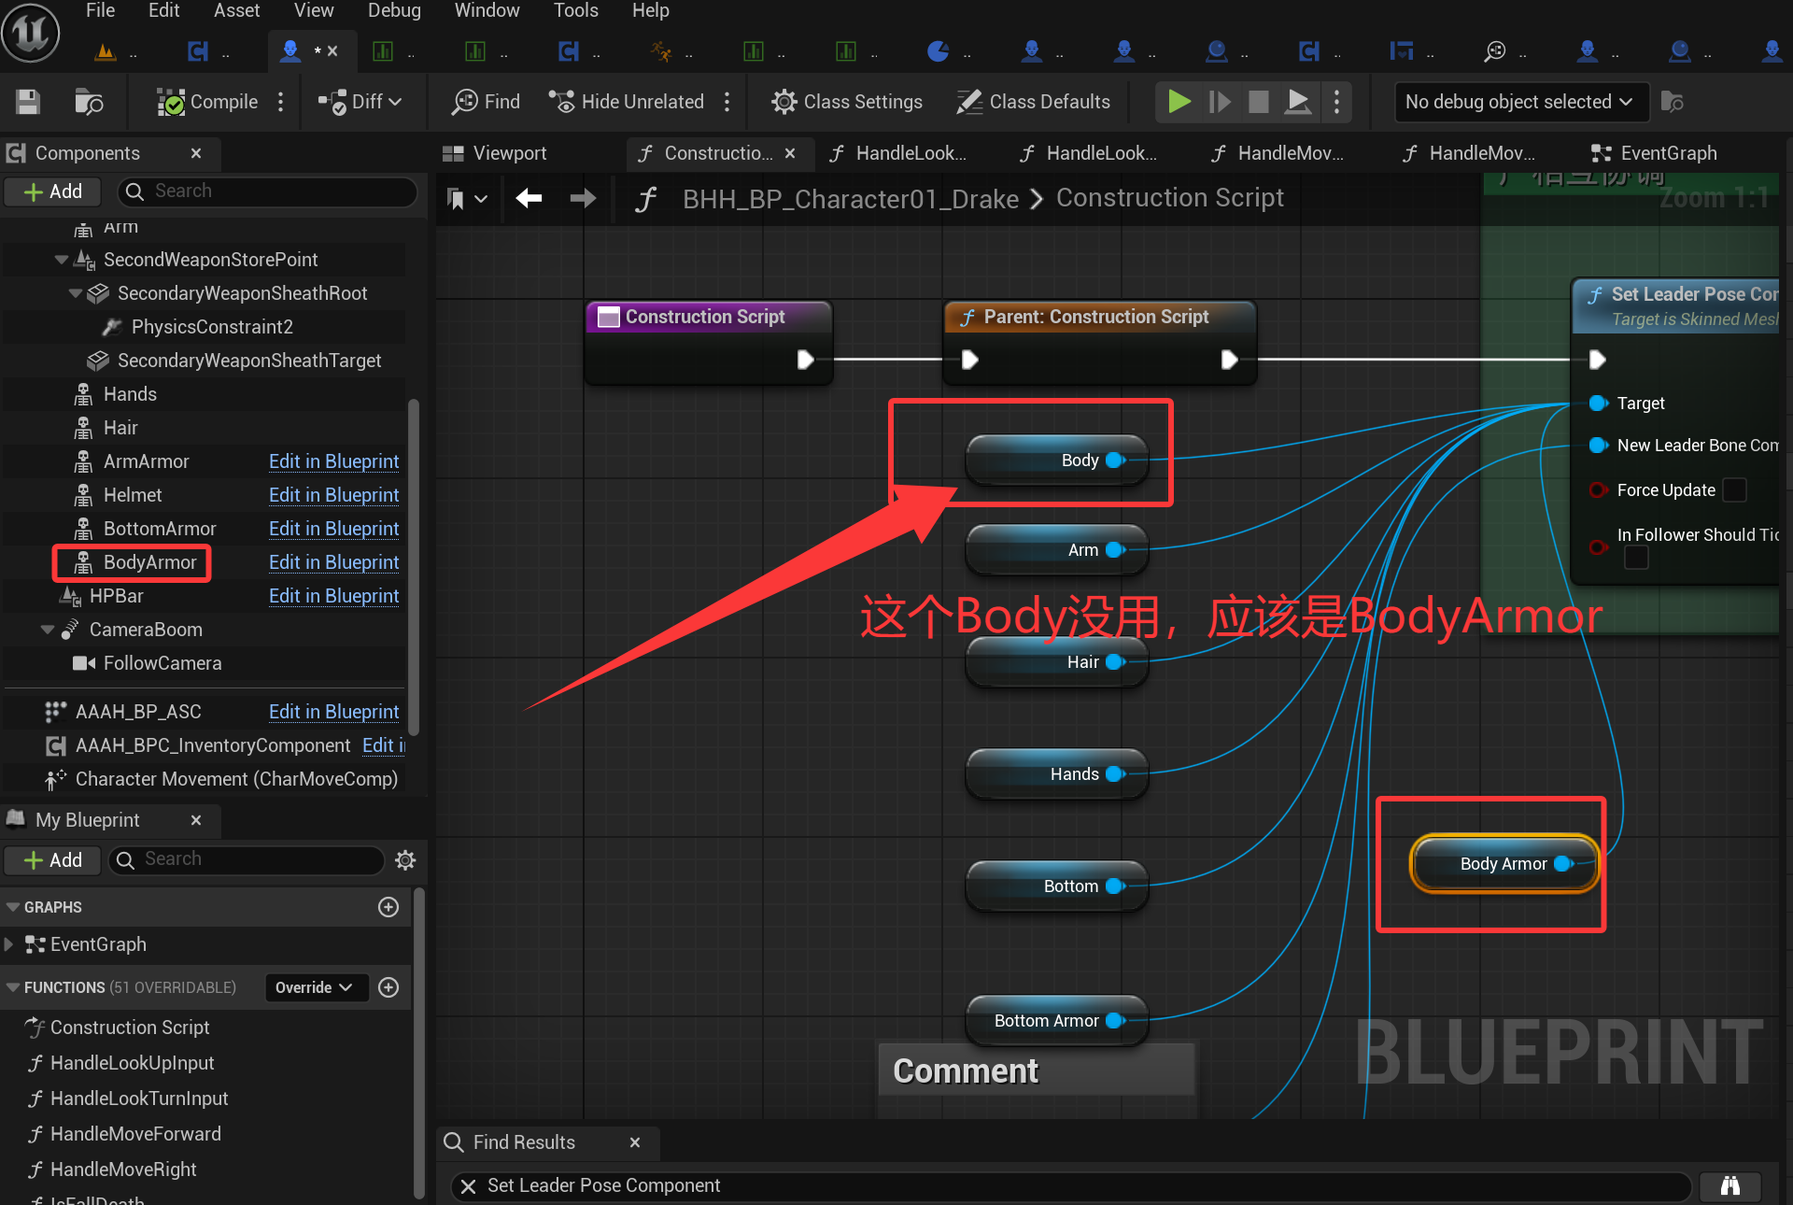Image resolution: width=1793 pixels, height=1205 pixels.
Task: Open the File menu
Action: [x=100, y=10]
